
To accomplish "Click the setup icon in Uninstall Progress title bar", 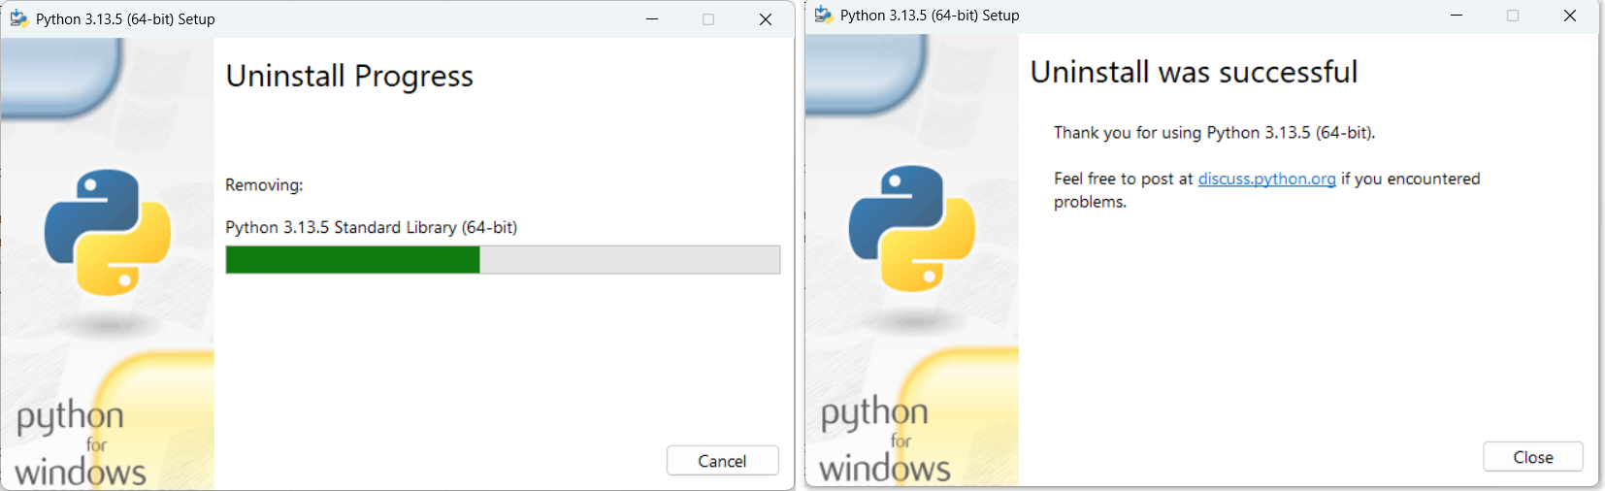I will click(18, 18).
